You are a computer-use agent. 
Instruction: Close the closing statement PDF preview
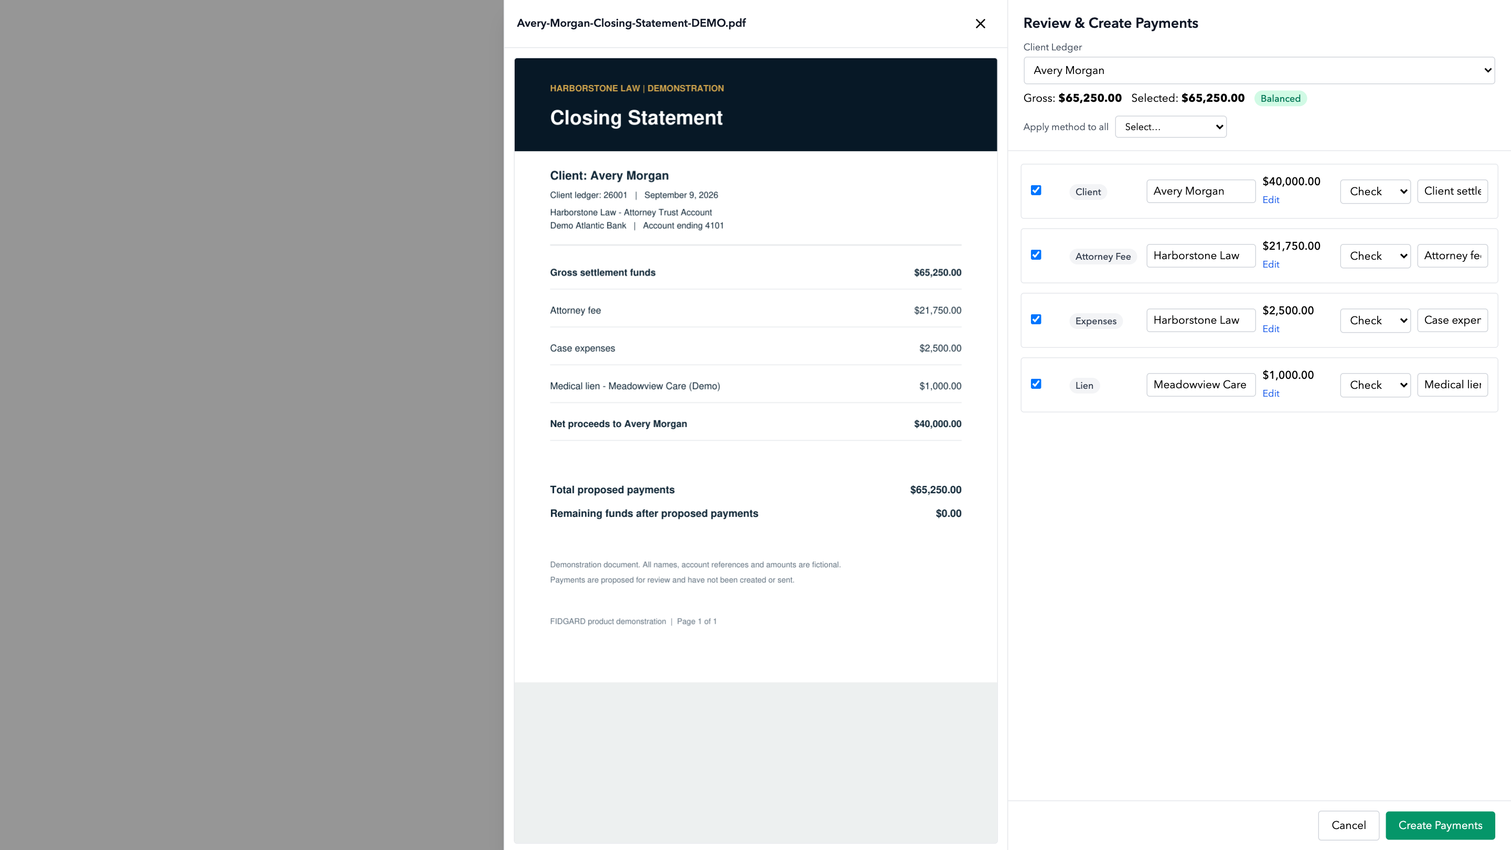point(980,24)
